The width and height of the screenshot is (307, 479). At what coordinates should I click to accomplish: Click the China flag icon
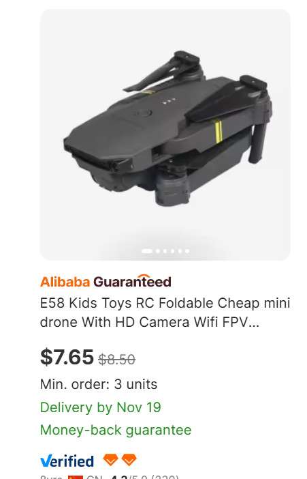pyautogui.click(x=76, y=477)
